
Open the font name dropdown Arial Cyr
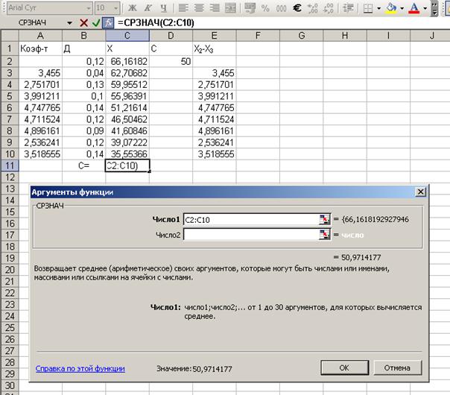[89, 8]
